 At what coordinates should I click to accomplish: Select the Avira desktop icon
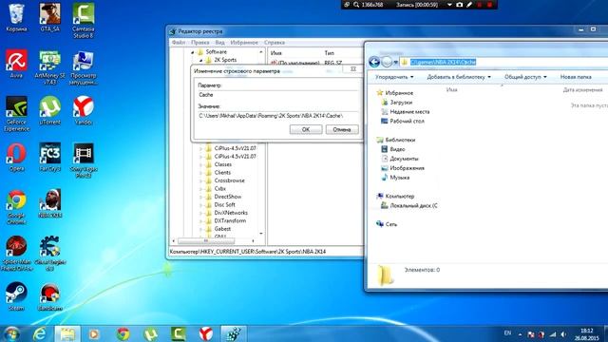tap(16, 65)
